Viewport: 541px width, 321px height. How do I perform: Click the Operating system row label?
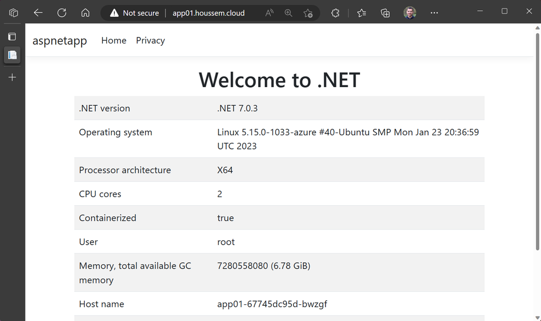[115, 133]
